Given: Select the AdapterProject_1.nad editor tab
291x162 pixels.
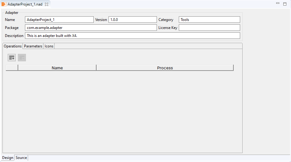Looking at the screenshot, I should (25, 4).
